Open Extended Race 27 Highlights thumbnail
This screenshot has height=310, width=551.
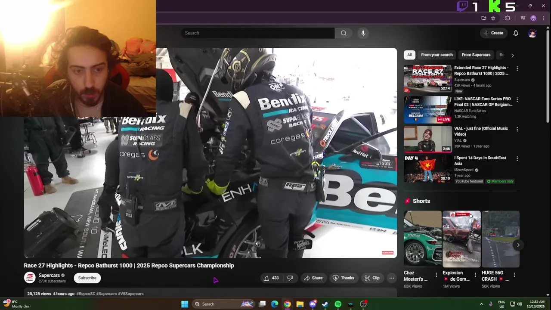(428, 79)
